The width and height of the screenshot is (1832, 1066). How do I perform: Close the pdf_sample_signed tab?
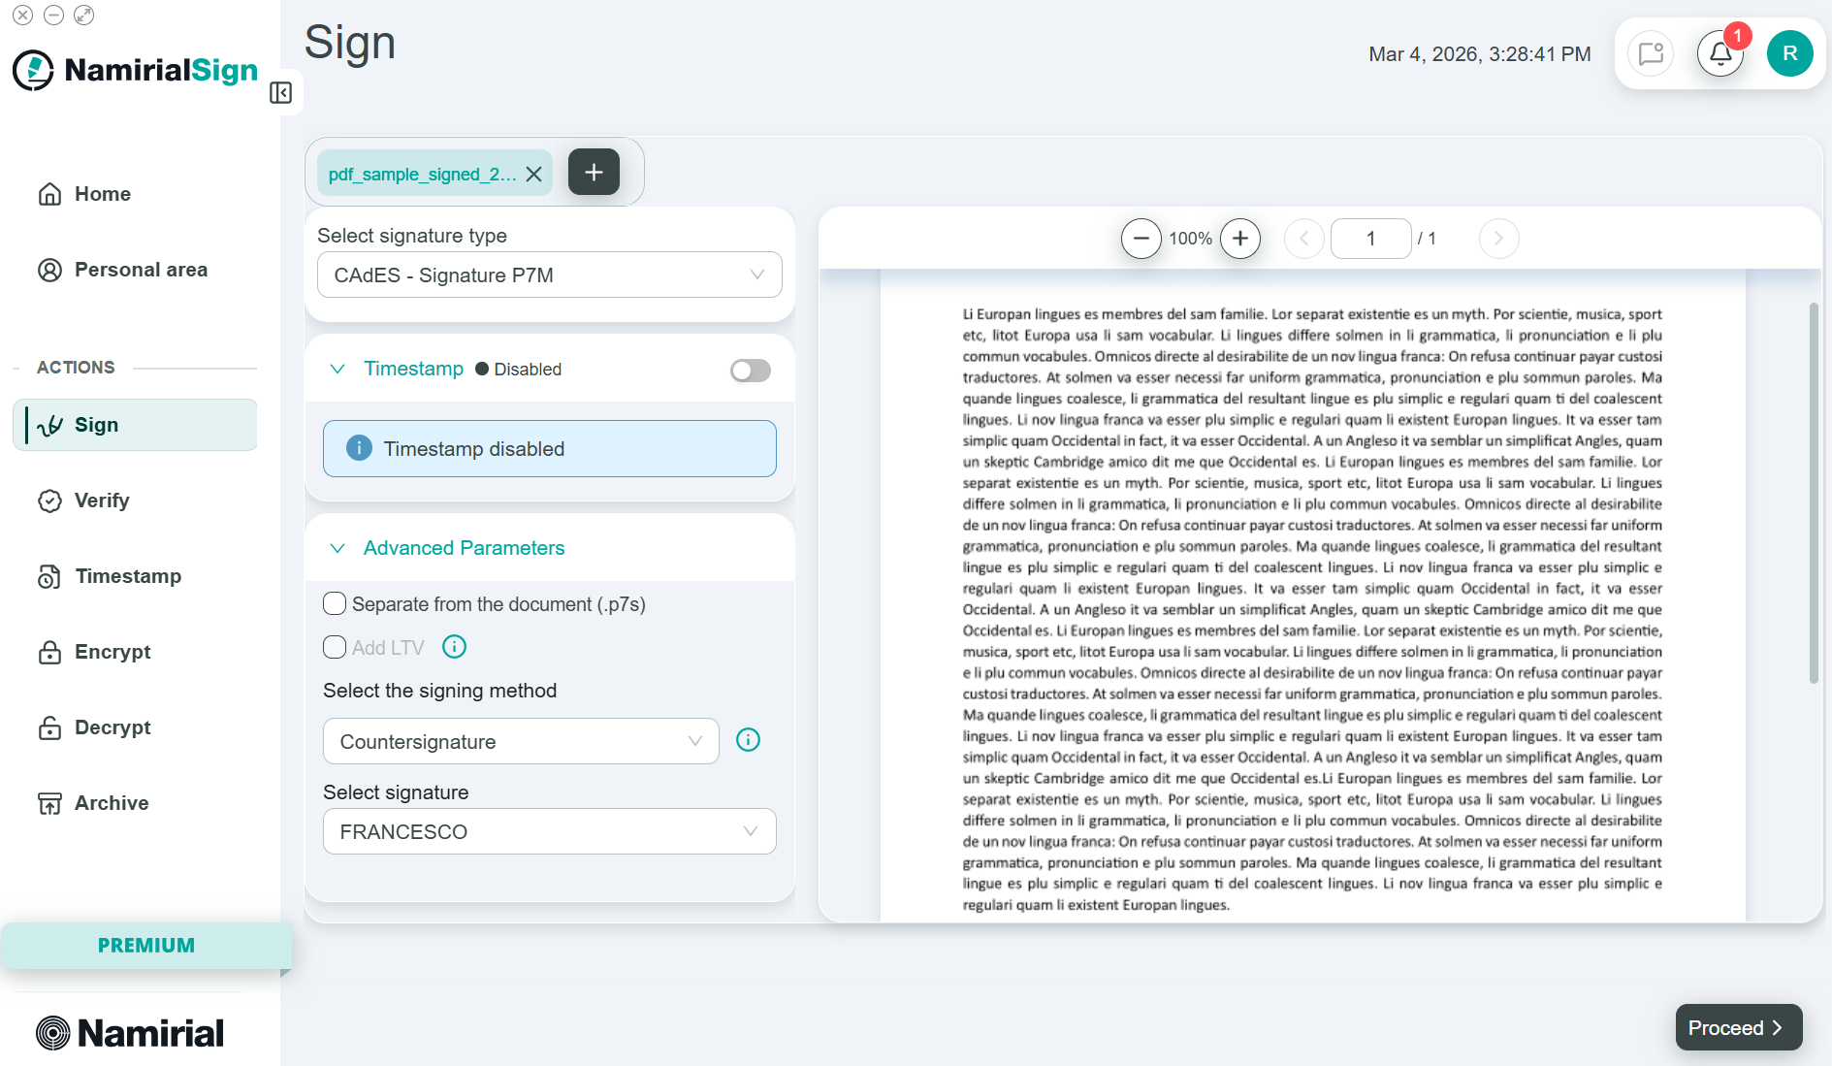pos(533,174)
